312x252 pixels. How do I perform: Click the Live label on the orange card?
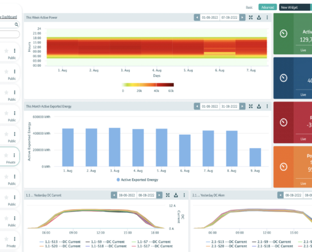pos(303,183)
